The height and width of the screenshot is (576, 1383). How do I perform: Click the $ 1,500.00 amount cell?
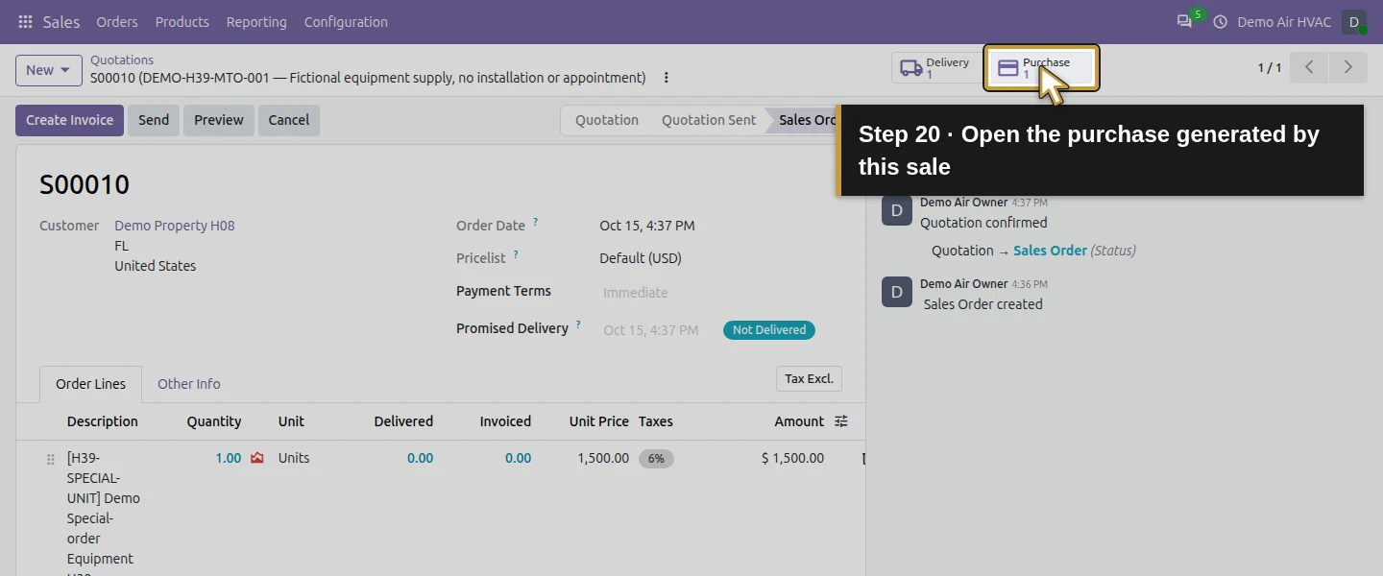(792, 458)
